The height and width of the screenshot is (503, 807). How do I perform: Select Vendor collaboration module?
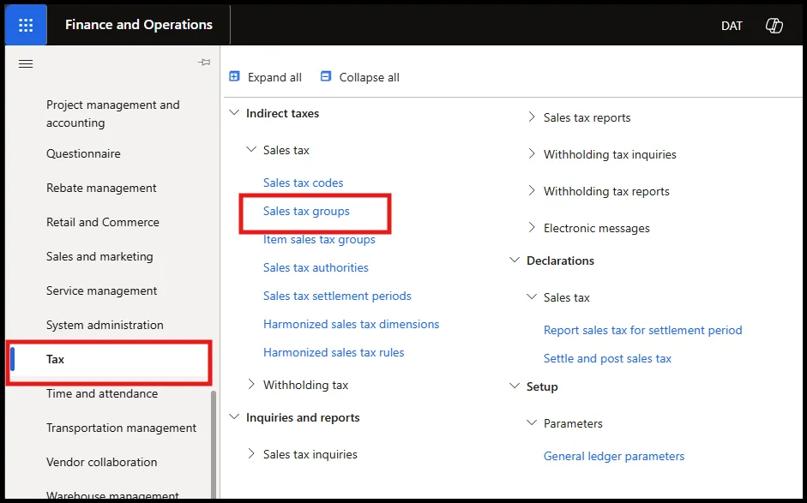point(101,462)
